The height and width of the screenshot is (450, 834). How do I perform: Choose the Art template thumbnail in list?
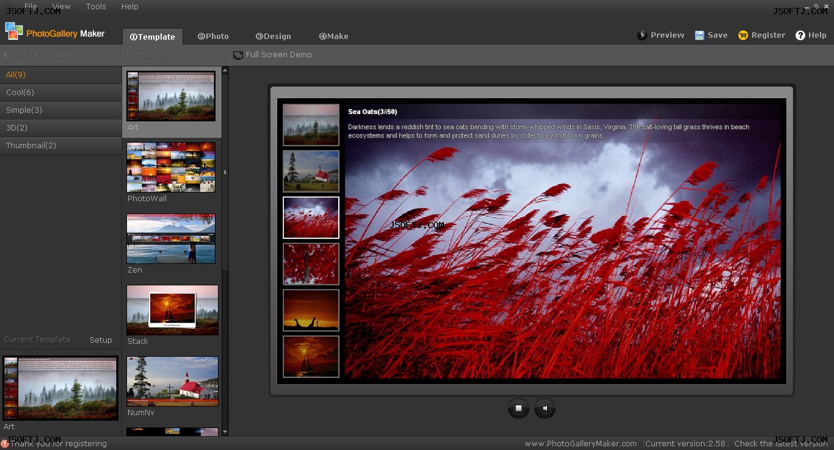[x=171, y=96]
